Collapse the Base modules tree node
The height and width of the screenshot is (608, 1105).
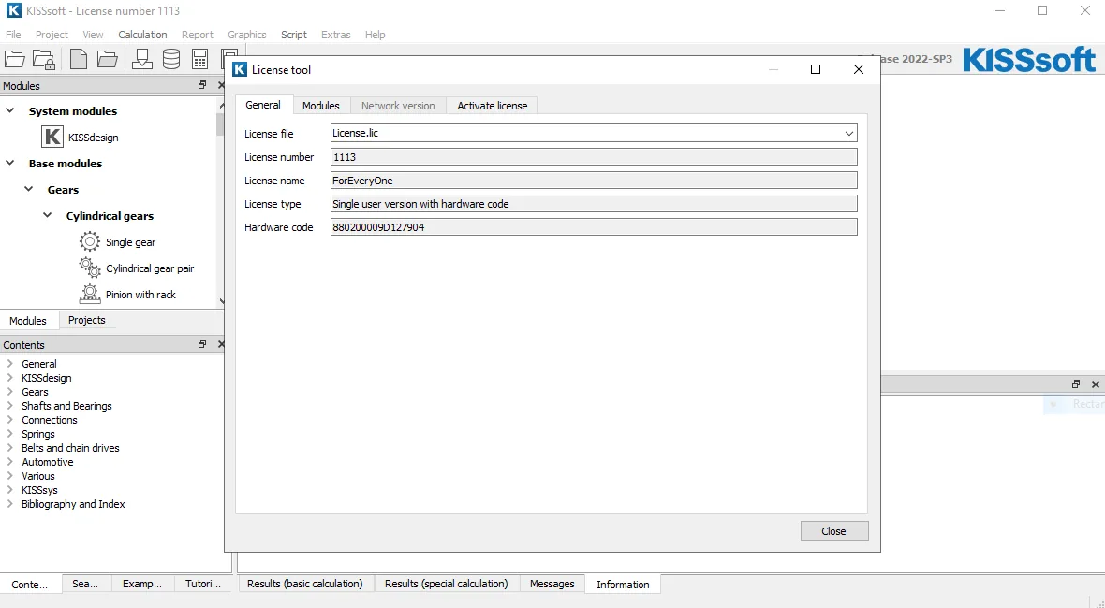(x=10, y=163)
